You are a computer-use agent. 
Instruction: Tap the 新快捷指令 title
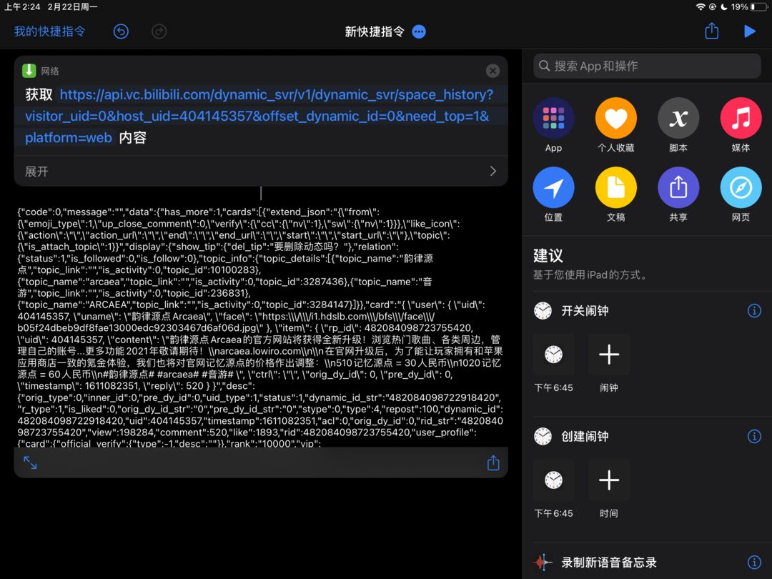point(374,31)
